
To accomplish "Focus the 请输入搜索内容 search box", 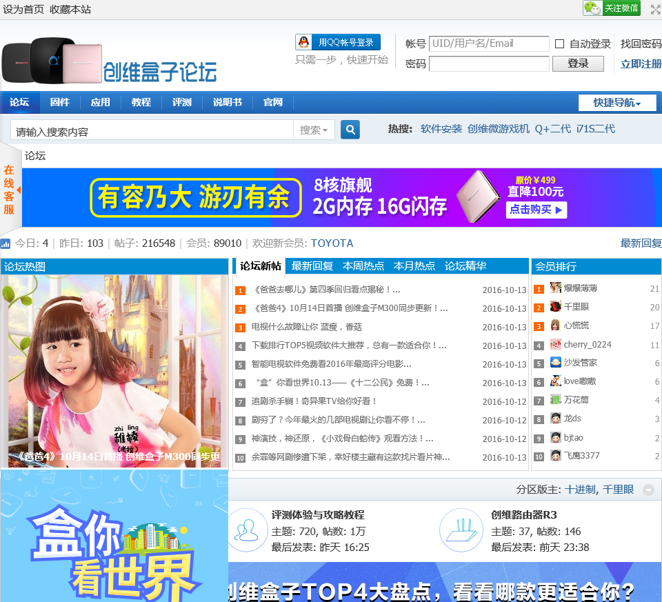I will 152,130.
